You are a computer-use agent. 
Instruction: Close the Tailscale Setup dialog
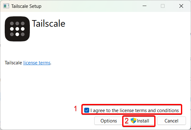[x=181, y=6]
